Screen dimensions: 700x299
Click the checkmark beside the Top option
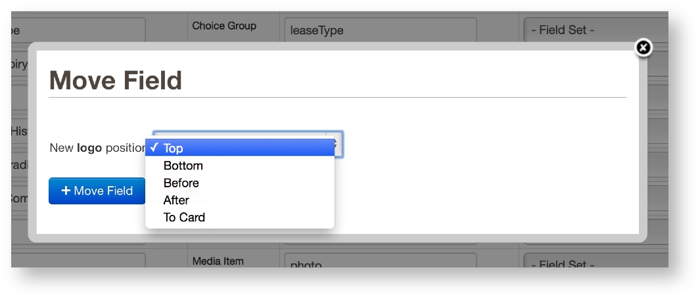pos(153,148)
